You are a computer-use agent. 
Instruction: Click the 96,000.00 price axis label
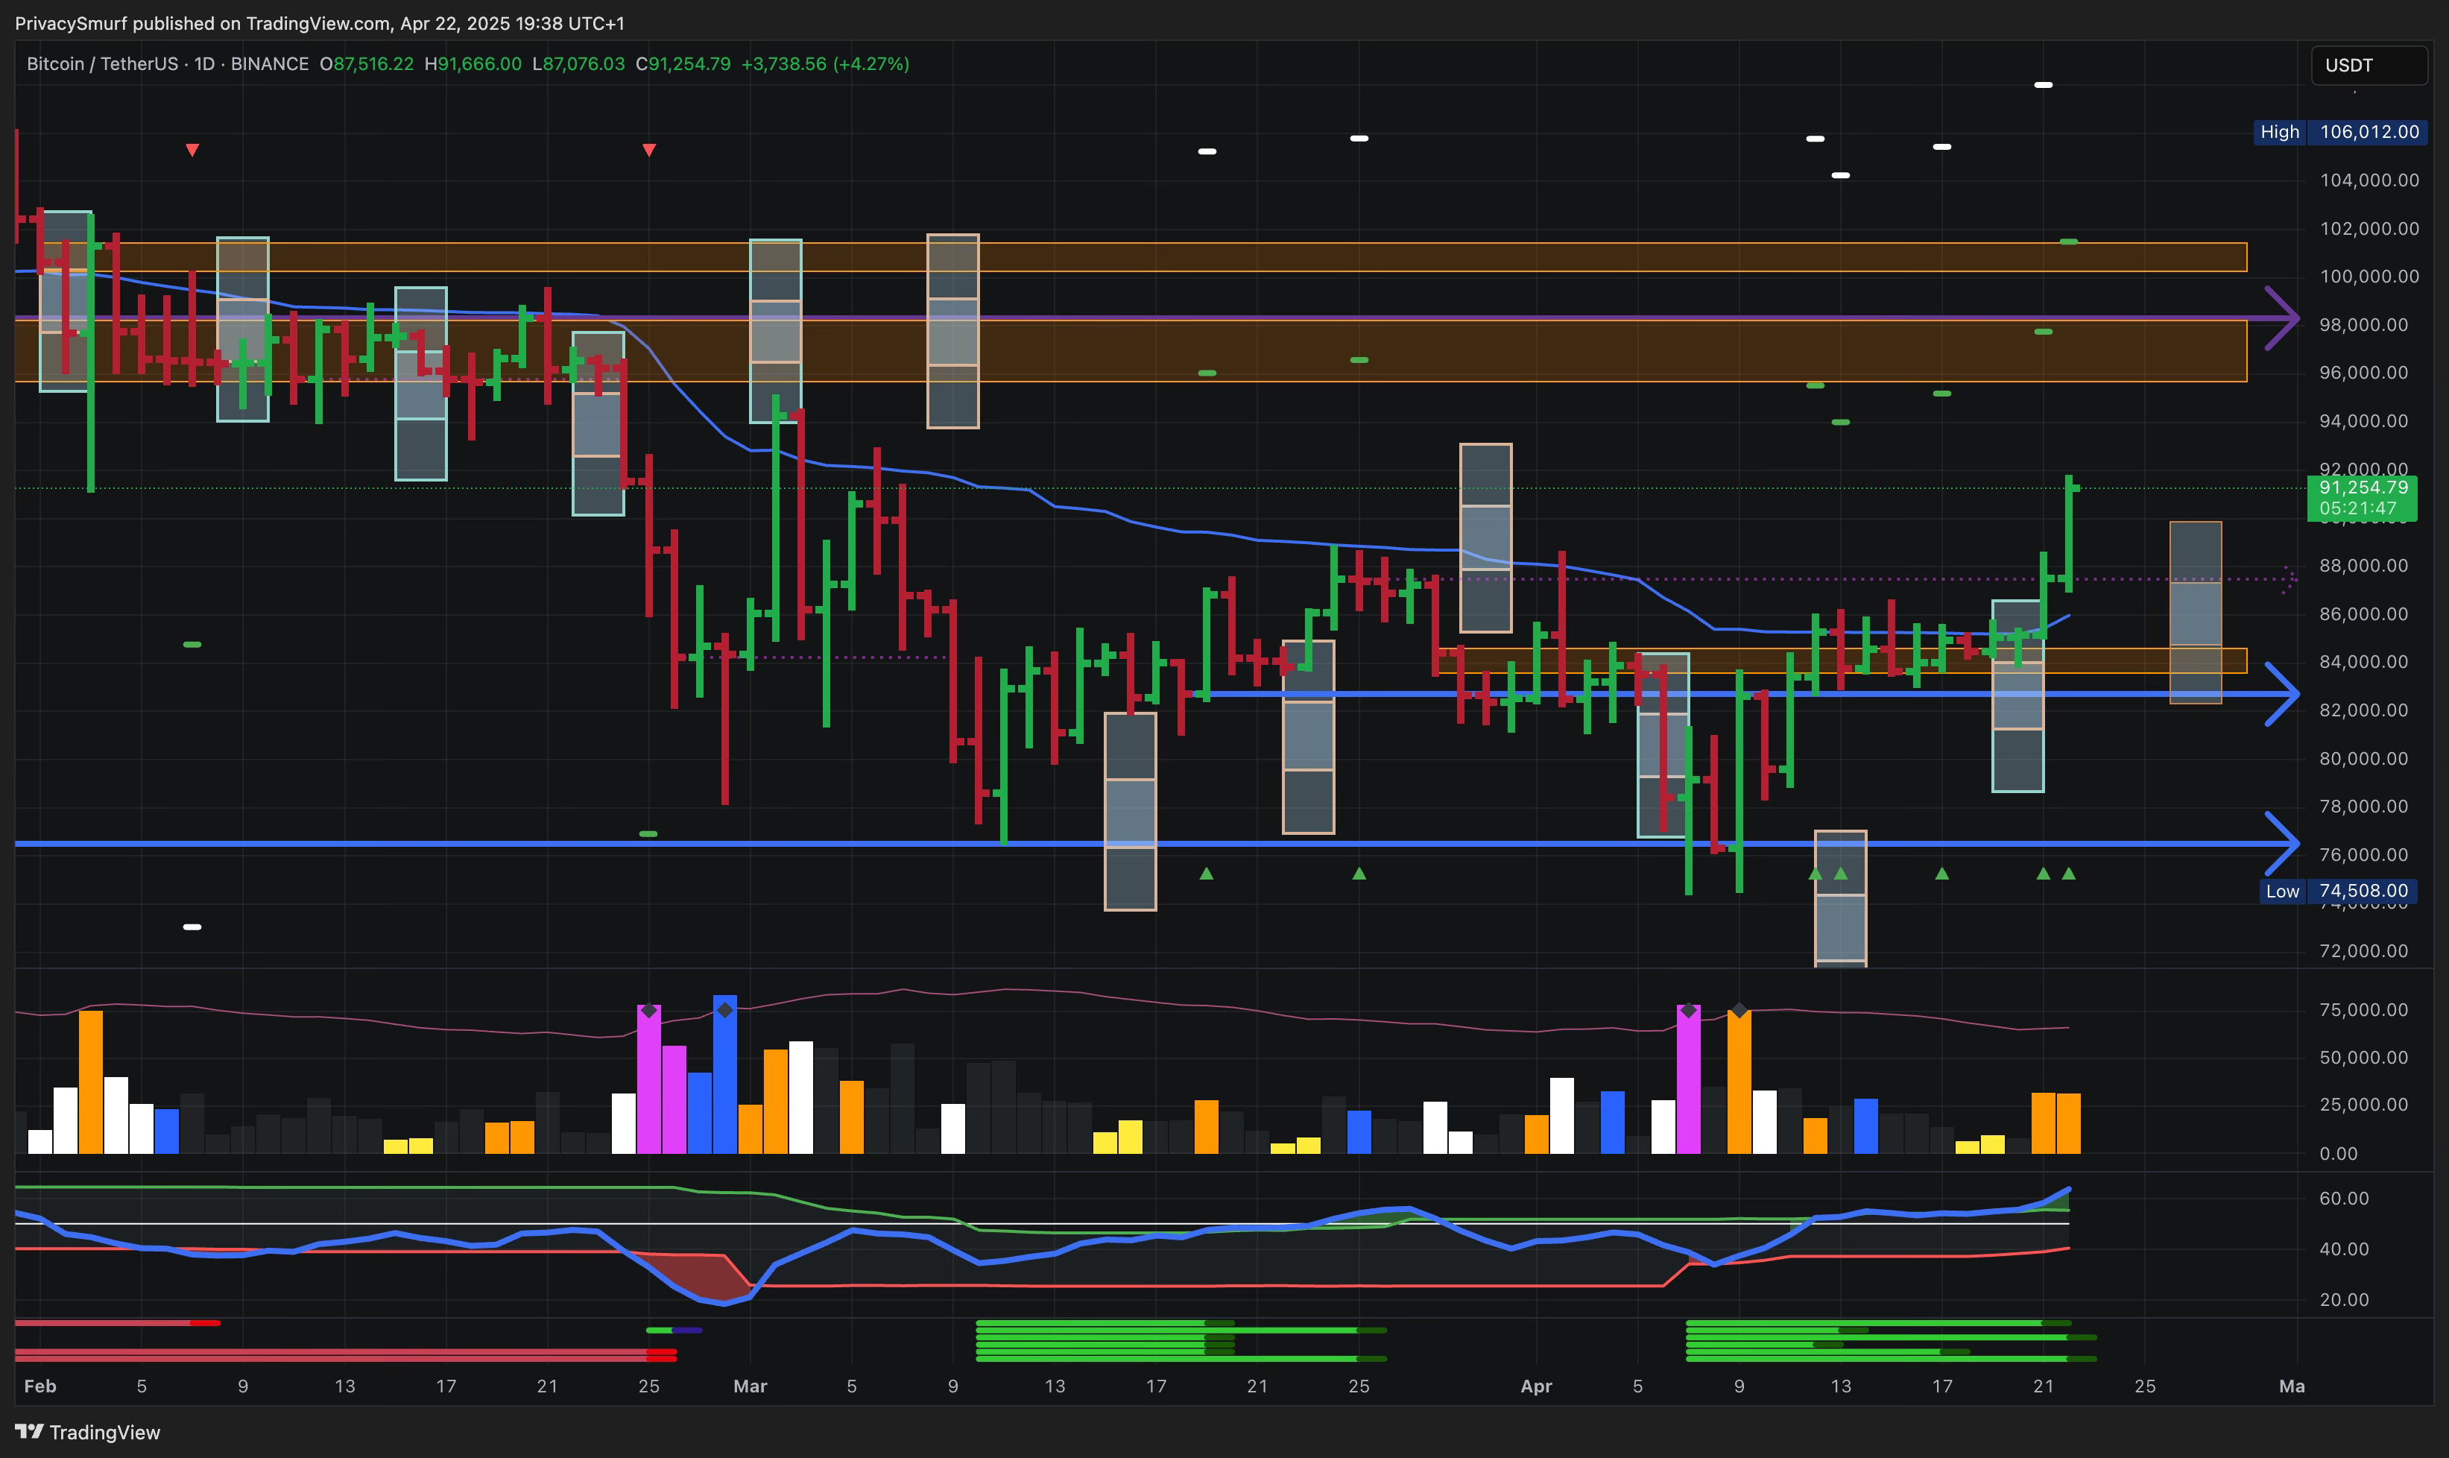2363,373
